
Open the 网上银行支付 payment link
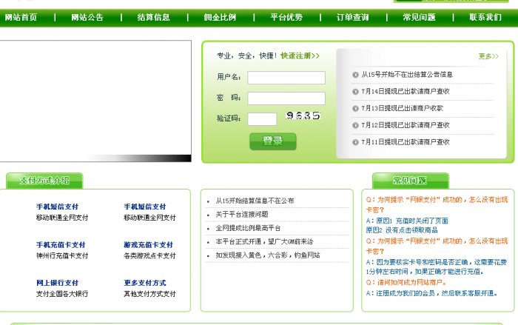57,283
